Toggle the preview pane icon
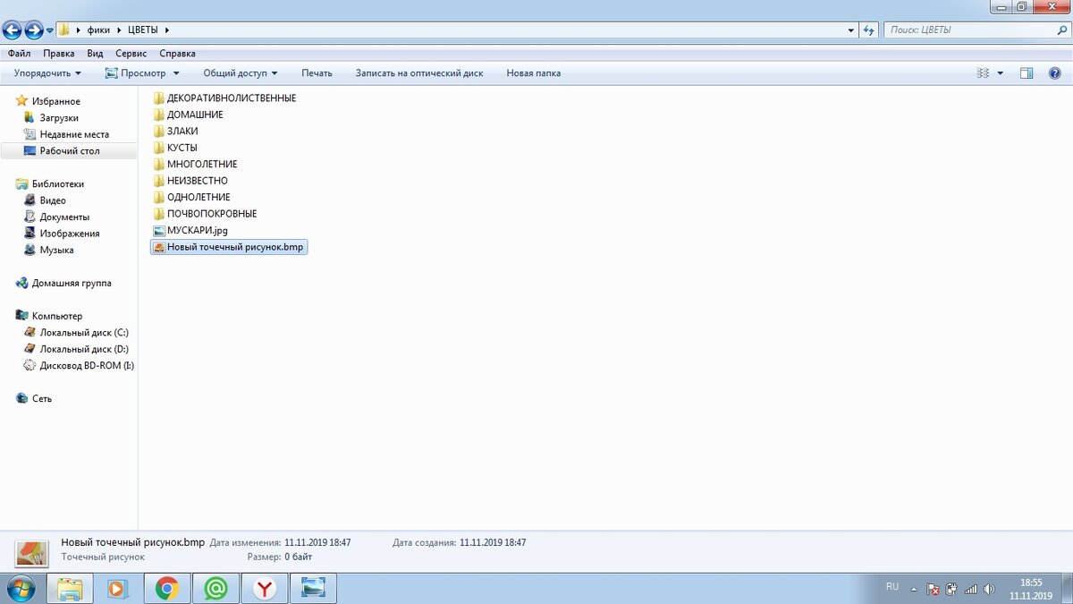This screenshot has width=1073, height=604. click(1027, 73)
